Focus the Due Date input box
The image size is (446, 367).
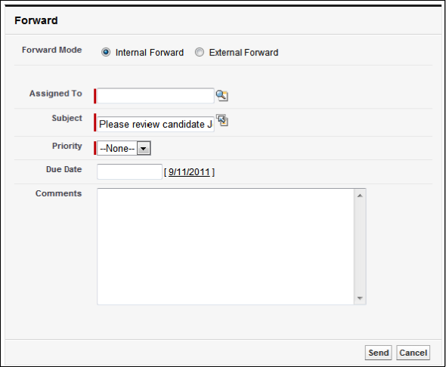click(129, 171)
